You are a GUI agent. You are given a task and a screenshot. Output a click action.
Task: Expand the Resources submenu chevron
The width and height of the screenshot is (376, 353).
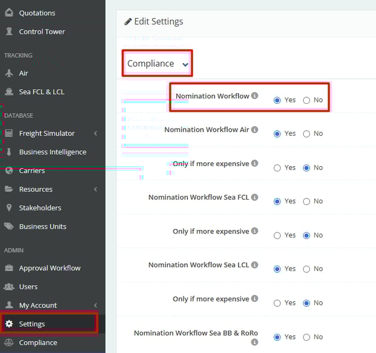[x=95, y=189]
